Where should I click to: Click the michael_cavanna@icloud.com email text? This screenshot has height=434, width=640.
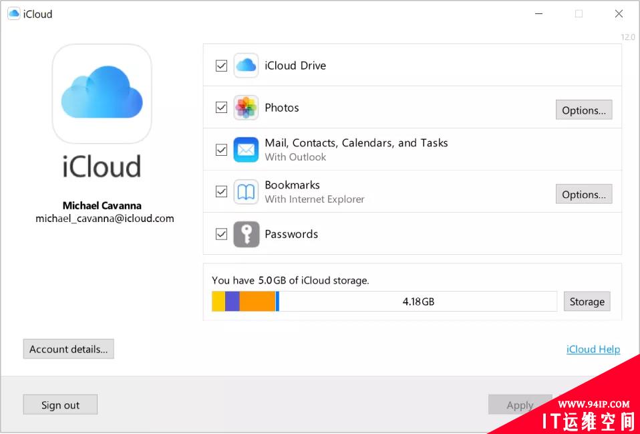104,218
